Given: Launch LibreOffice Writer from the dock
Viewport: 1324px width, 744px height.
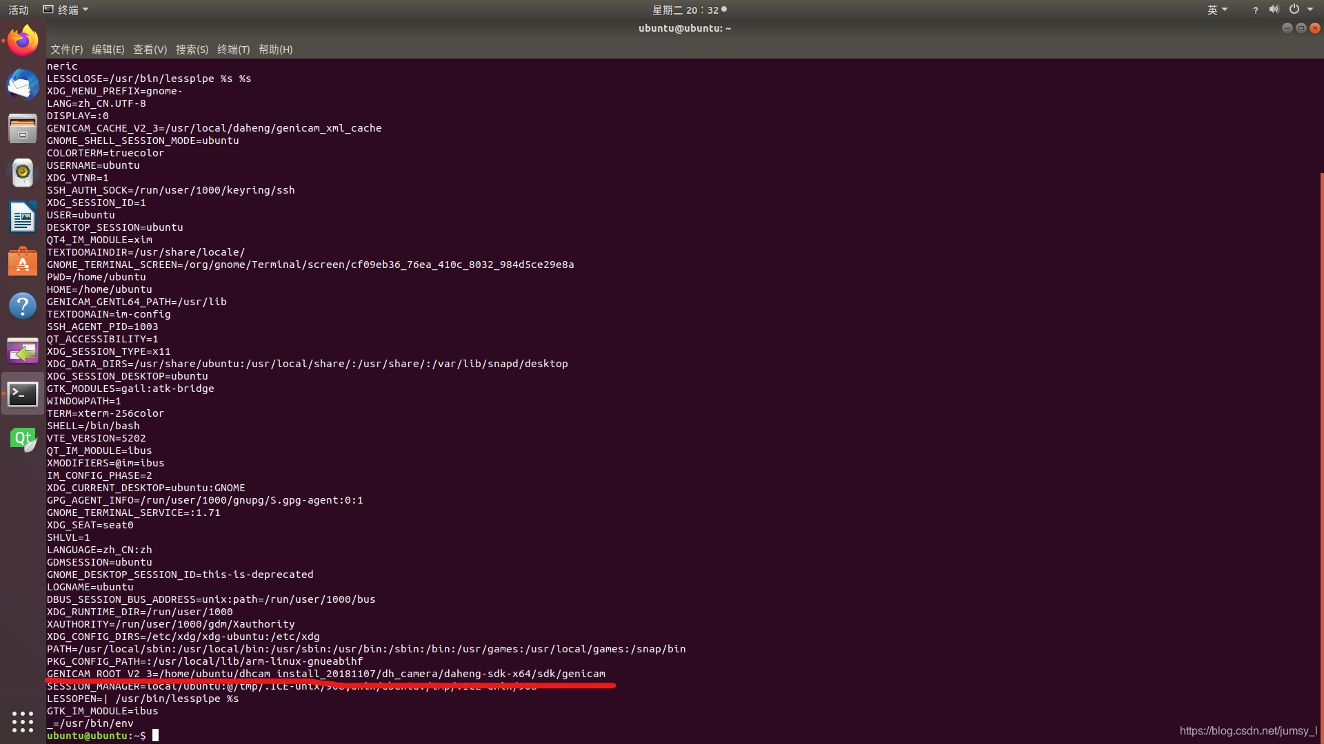Looking at the screenshot, I should coord(23,218).
